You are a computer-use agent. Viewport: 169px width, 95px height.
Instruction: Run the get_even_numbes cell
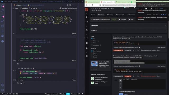13,70
